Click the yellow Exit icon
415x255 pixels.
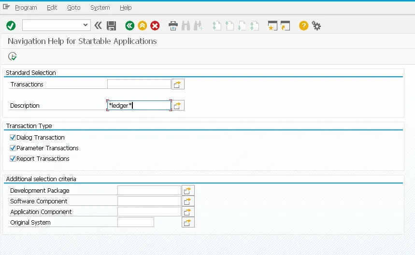click(x=143, y=26)
